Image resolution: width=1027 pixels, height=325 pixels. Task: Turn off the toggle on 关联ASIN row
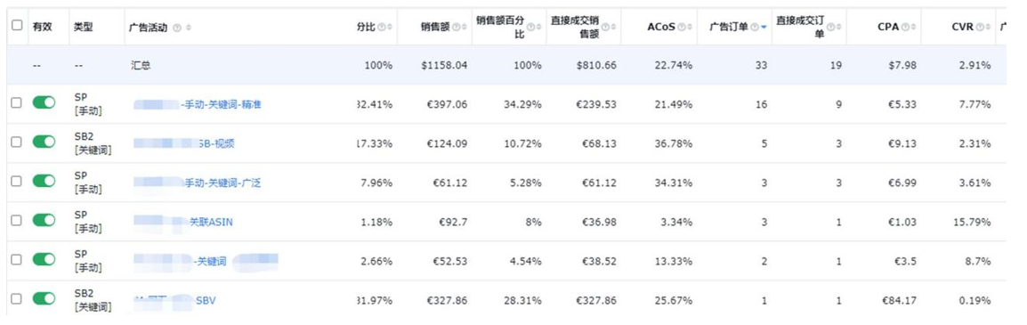pyautogui.click(x=44, y=221)
